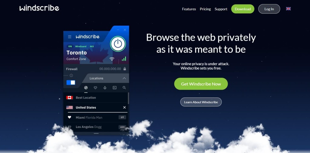
Task: Open language selector UK flag
Action: (288, 9)
